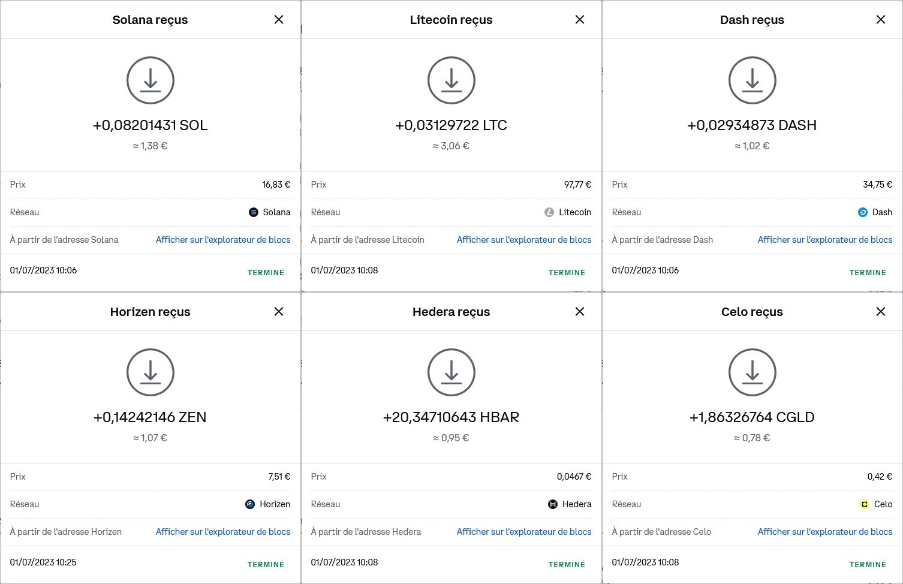Select the +0,03129722 LTC amount
Image resolution: width=903 pixels, height=584 pixels.
pyautogui.click(x=451, y=125)
